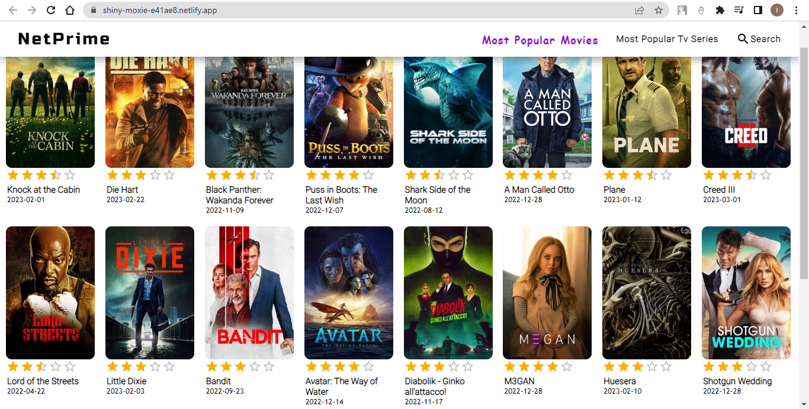
Task: Click release date 2022-08-12
Action: point(424,210)
